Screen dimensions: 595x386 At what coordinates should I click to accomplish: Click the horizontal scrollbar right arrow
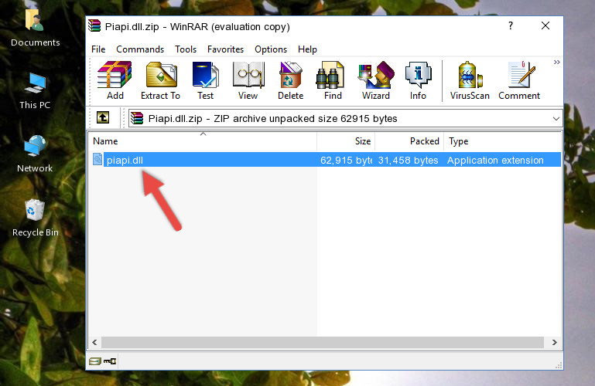click(x=555, y=342)
